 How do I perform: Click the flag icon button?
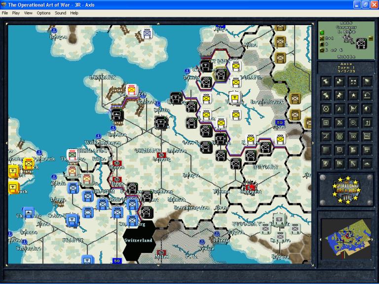point(367,82)
